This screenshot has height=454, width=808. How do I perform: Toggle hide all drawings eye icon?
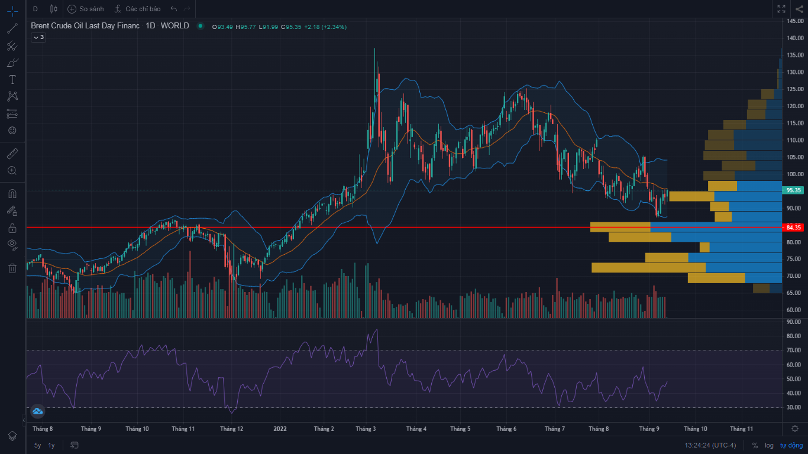coord(12,245)
